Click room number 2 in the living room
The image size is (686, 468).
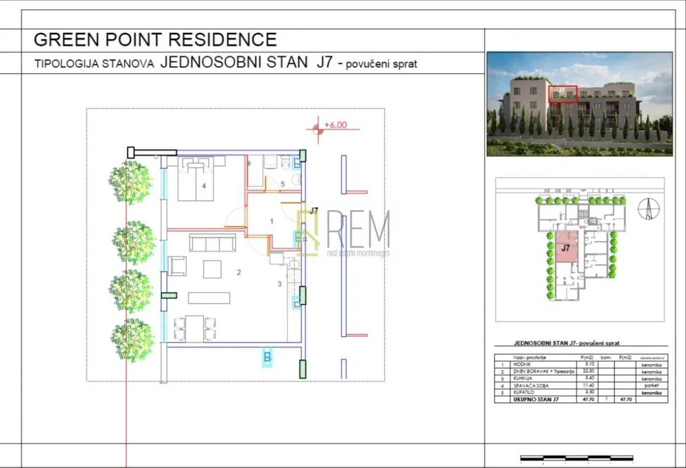[239, 272]
